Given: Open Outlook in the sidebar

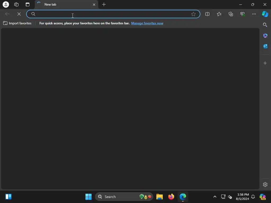Looking at the screenshot, I should click(x=265, y=46).
